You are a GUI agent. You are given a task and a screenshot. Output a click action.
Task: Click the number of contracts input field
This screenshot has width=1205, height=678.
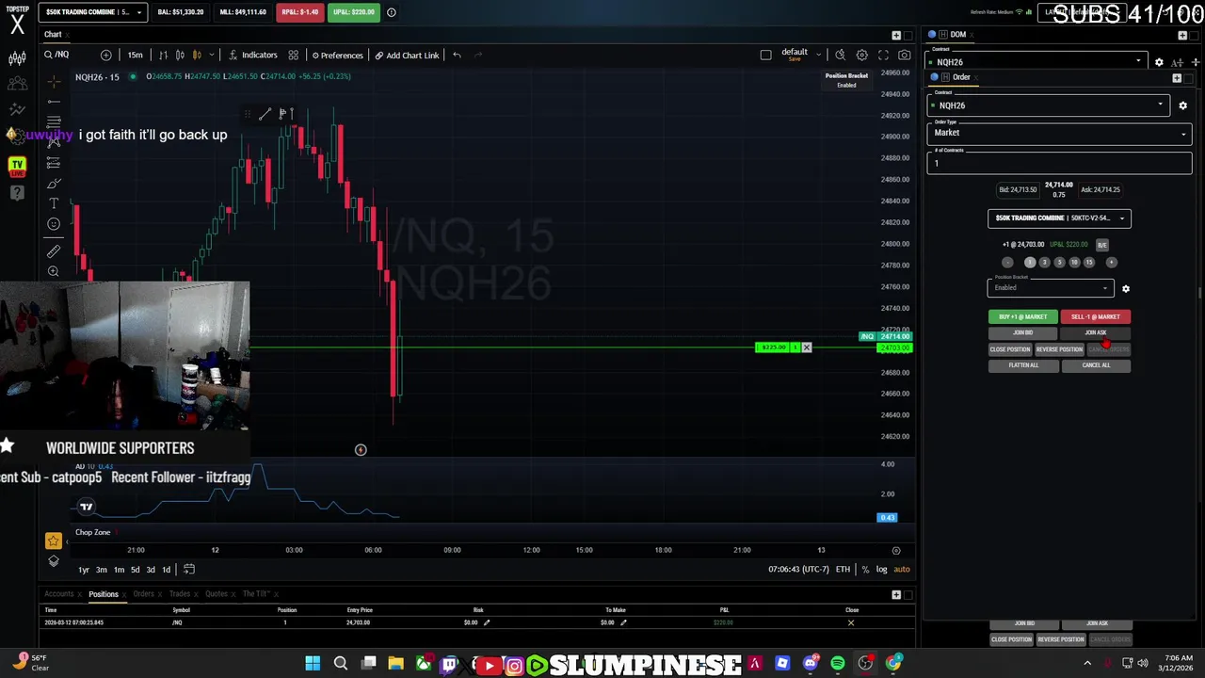1060,163
